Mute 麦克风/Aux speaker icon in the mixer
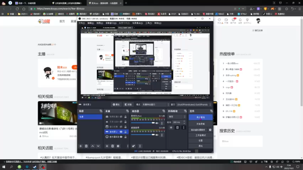 tap(157, 123)
